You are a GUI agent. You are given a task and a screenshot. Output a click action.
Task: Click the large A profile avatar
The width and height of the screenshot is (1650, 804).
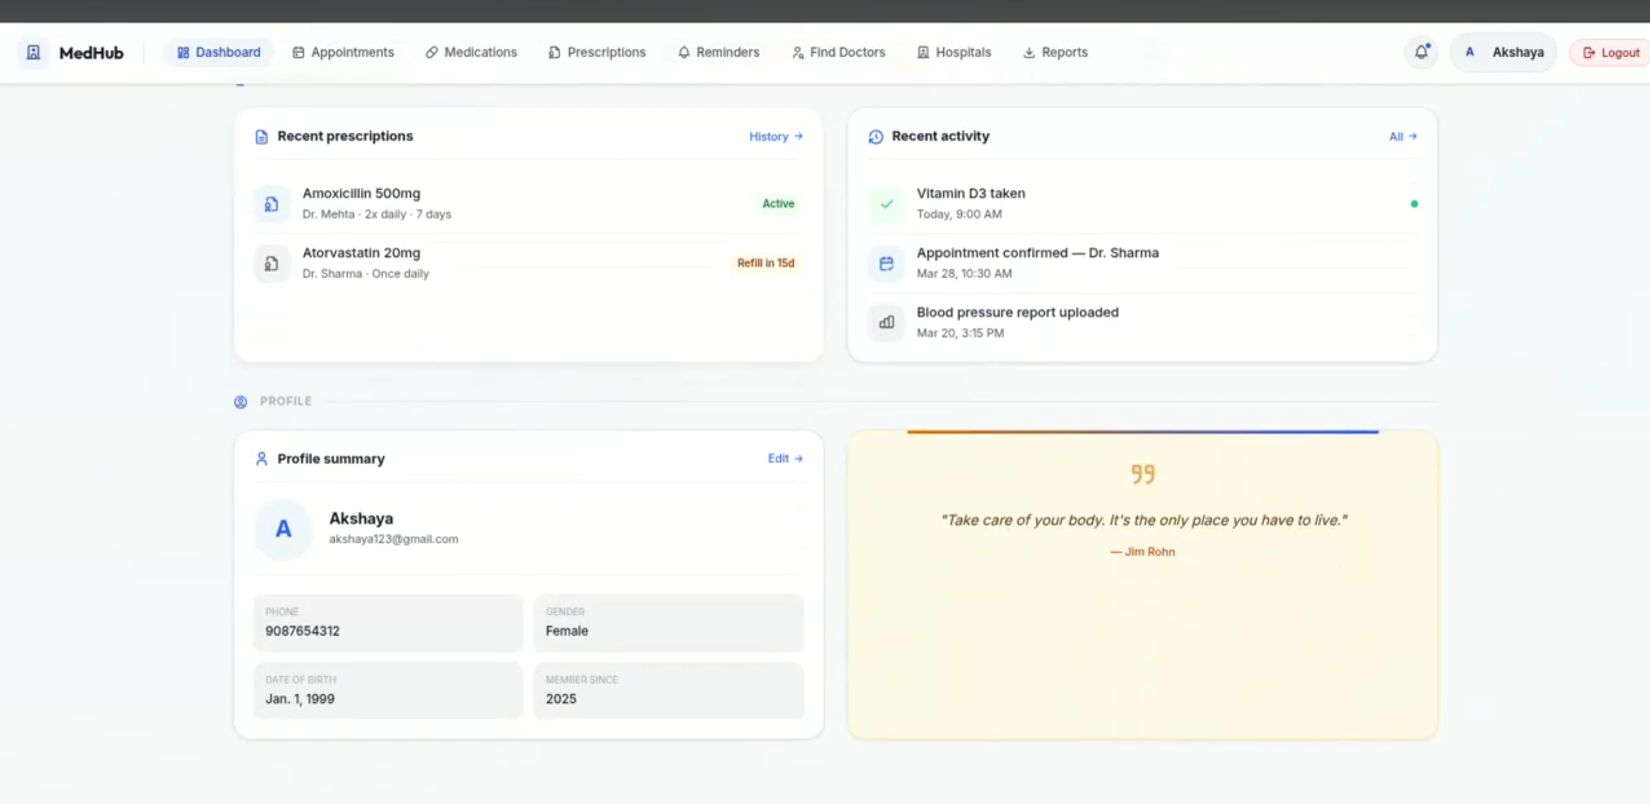[283, 529]
